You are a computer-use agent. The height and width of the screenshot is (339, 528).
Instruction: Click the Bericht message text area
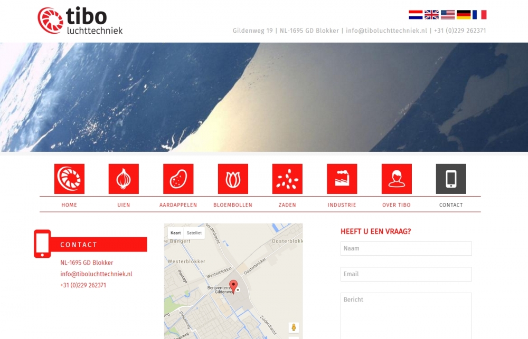406,316
